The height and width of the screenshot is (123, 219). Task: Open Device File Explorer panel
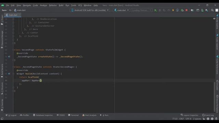[x=217, y=104]
